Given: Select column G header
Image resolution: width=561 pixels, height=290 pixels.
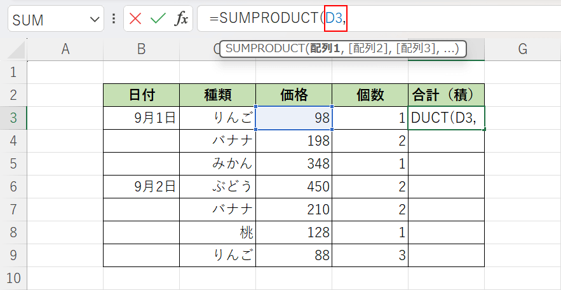Looking at the screenshot, I should pos(522,49).
